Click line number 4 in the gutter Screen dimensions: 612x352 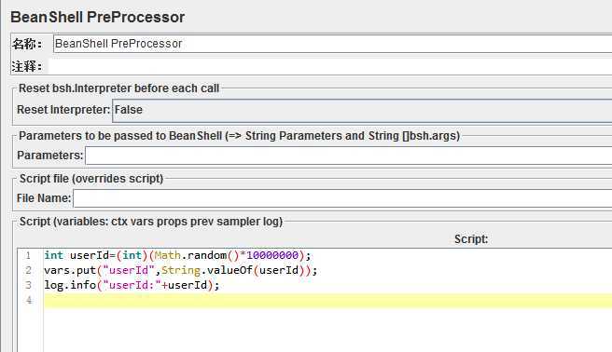pyautogui.click(x=29, y=300)
